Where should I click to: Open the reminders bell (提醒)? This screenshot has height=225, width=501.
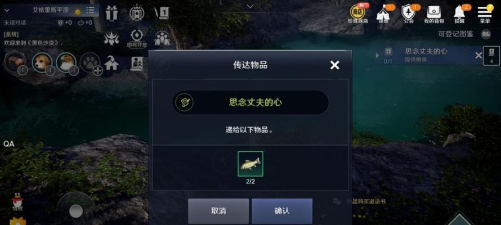(459, 15)
